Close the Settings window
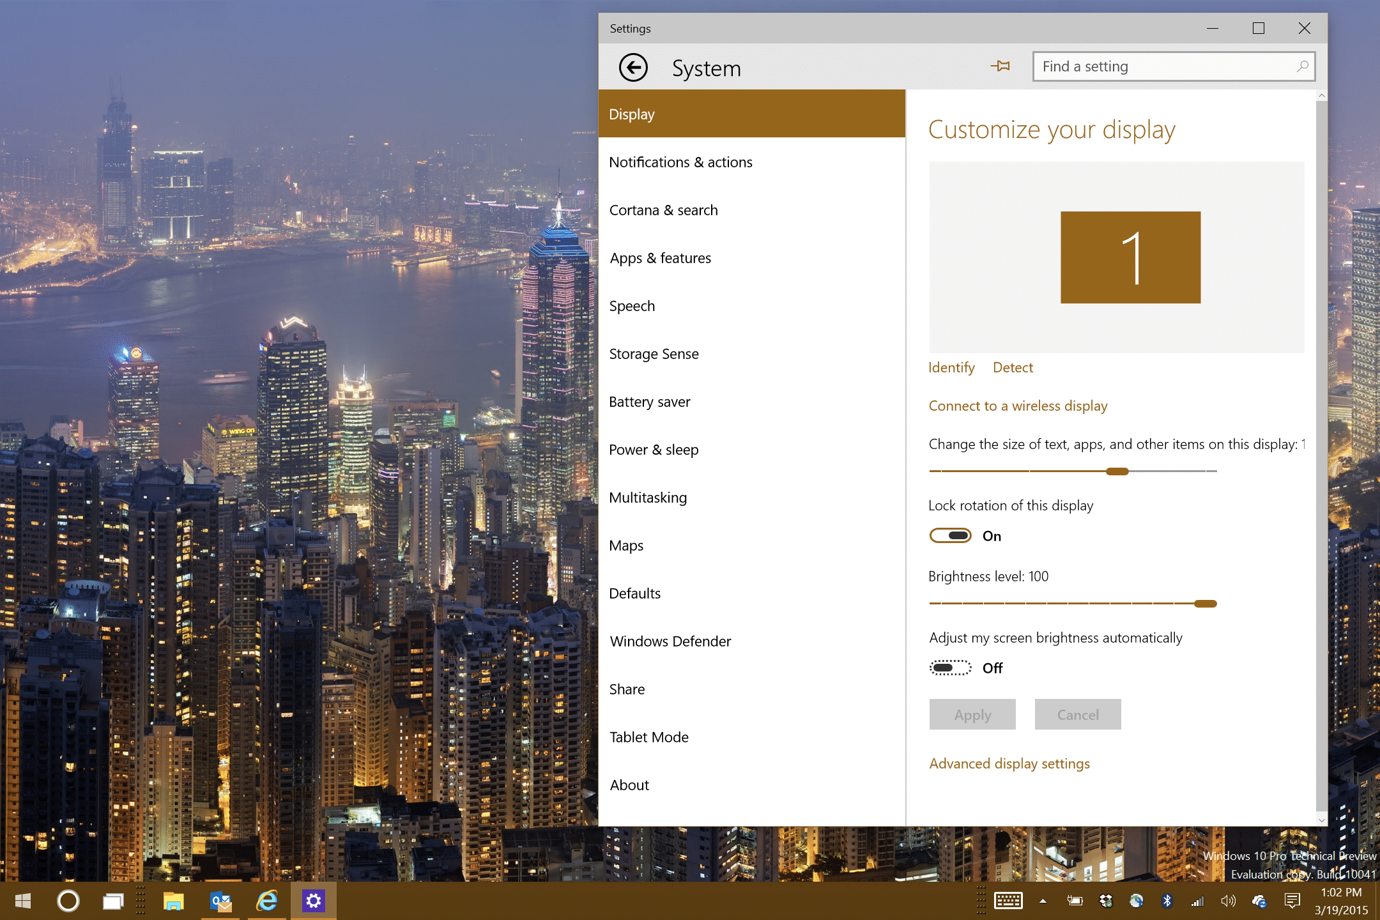 point(1305,29)
